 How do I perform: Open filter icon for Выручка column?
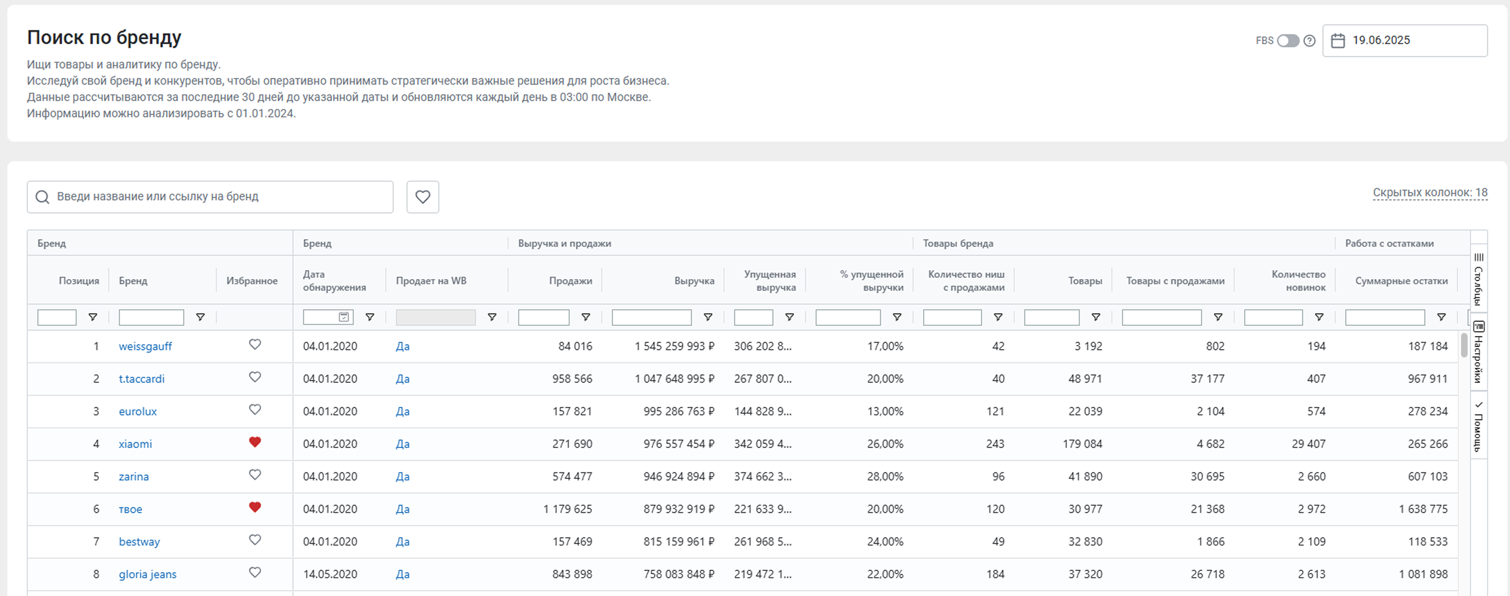pos(708,317)
